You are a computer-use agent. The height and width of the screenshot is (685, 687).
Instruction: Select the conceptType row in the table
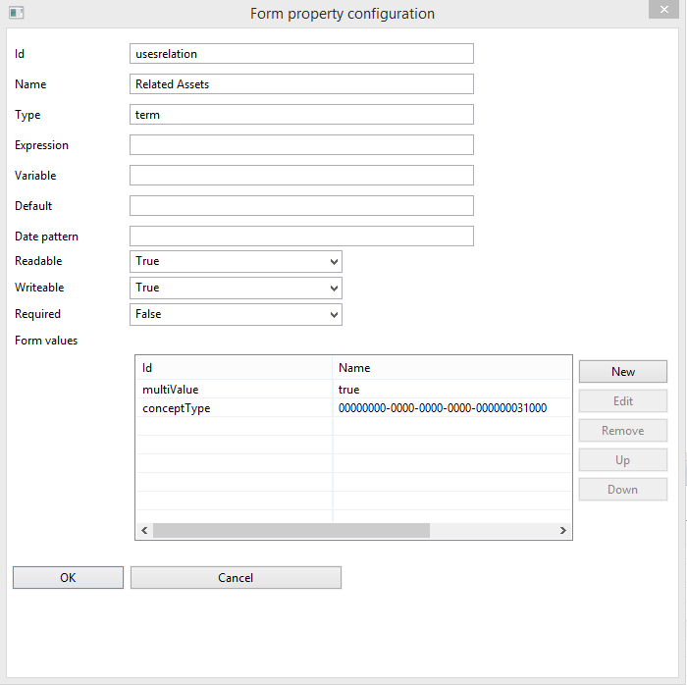pyautogui.click(x=353, y=407)
